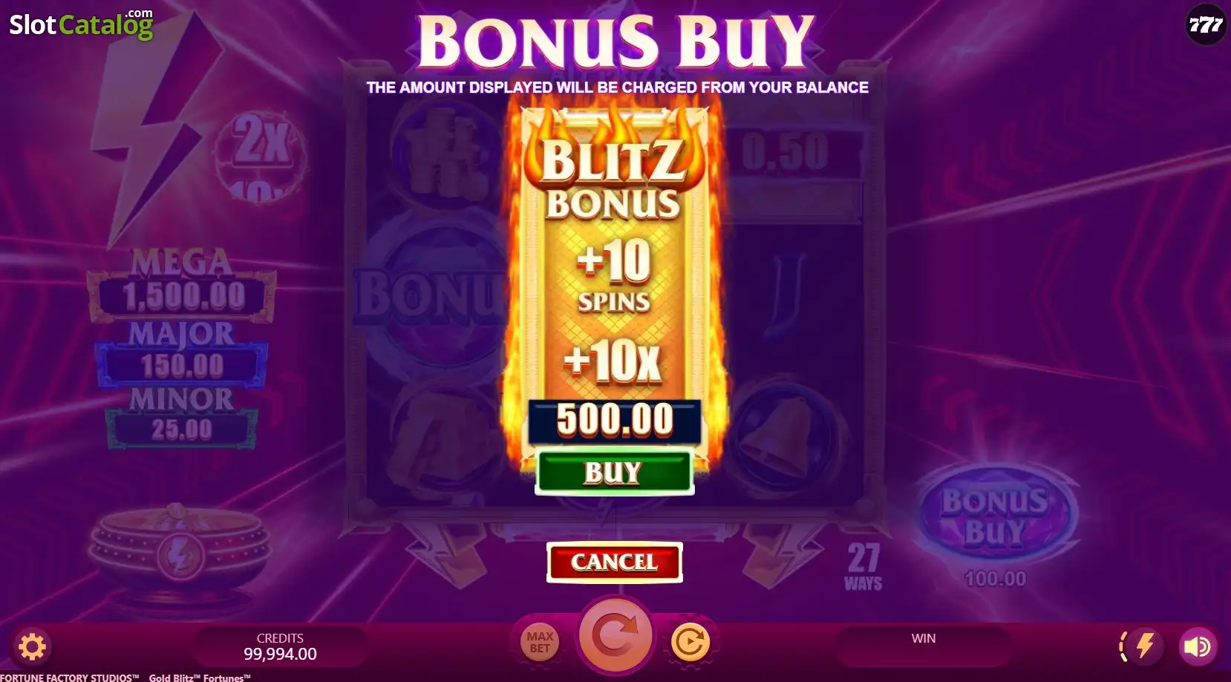Click the 777 logo icon

click(1205, 25)
